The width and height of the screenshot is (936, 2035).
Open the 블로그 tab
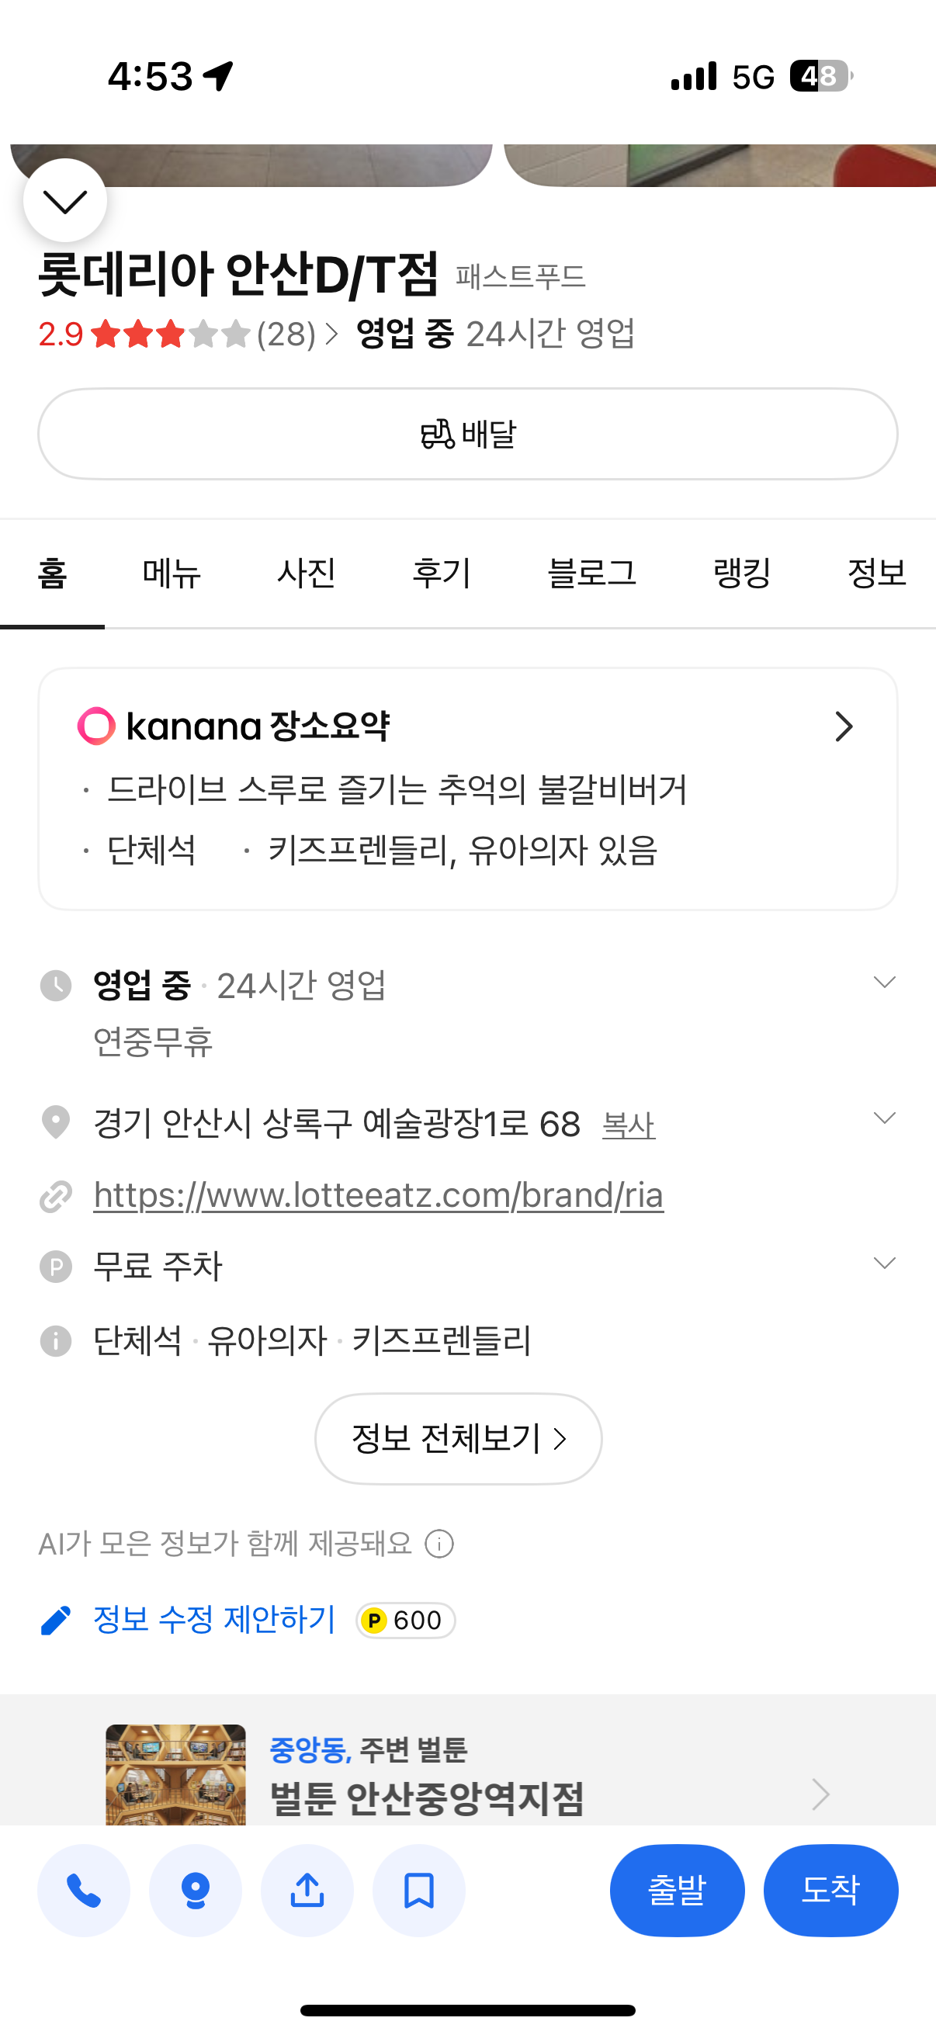click(591, 573)
